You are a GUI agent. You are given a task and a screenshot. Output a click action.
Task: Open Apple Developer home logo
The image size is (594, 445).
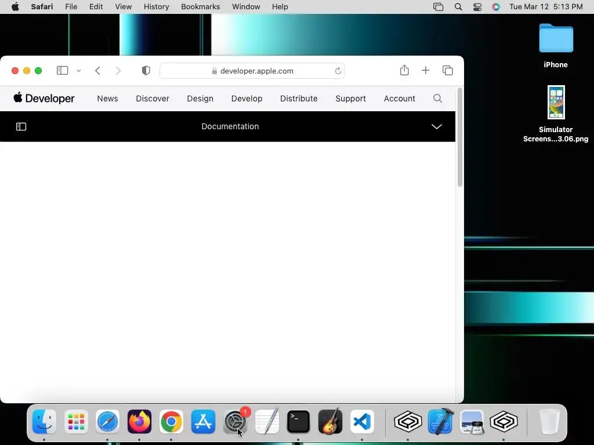coord(44,98)
